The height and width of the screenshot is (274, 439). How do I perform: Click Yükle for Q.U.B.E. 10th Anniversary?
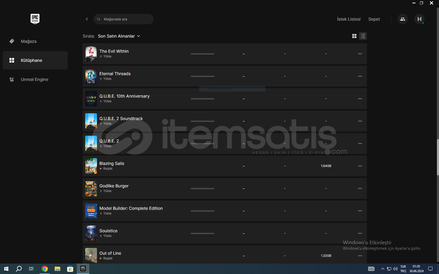click(106, 101)
